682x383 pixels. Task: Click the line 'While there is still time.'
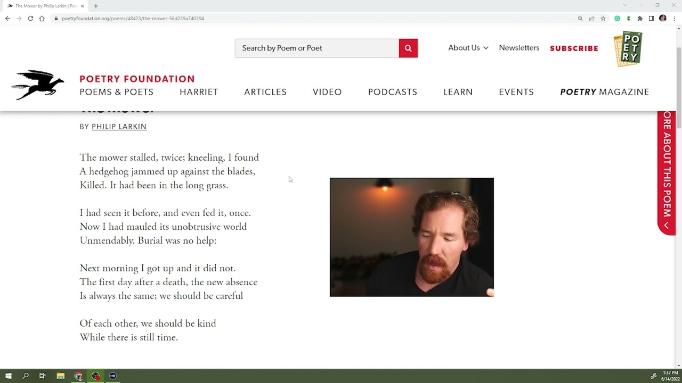(x=129, y=337)
